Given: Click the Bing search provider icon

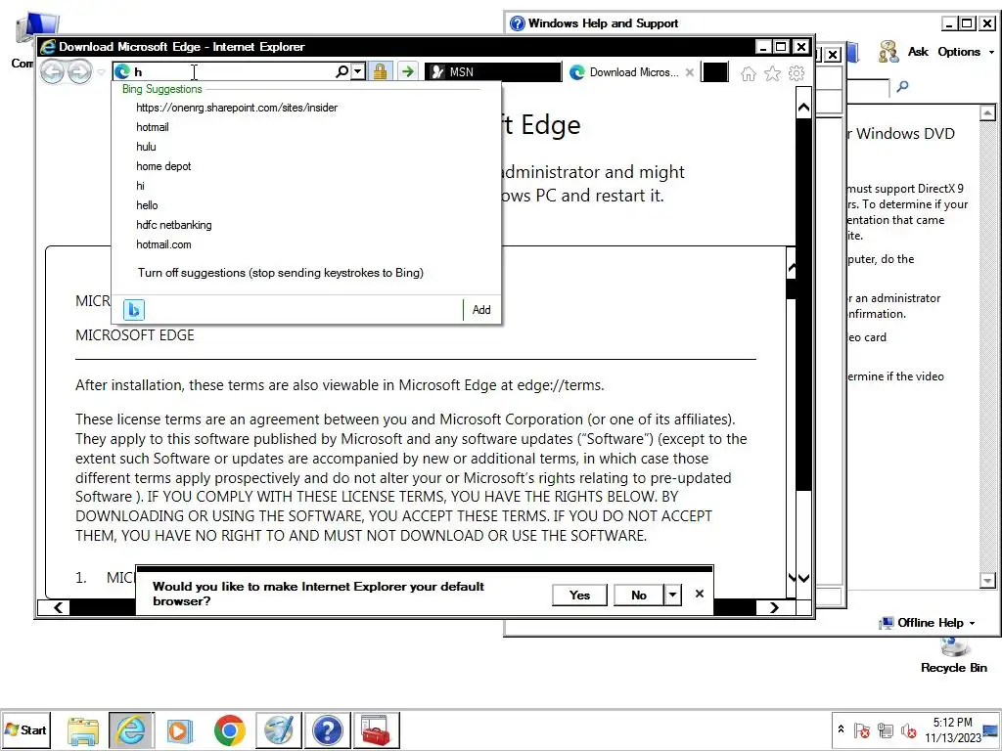Looking at the screenshot, I should [x=133, y=310].
